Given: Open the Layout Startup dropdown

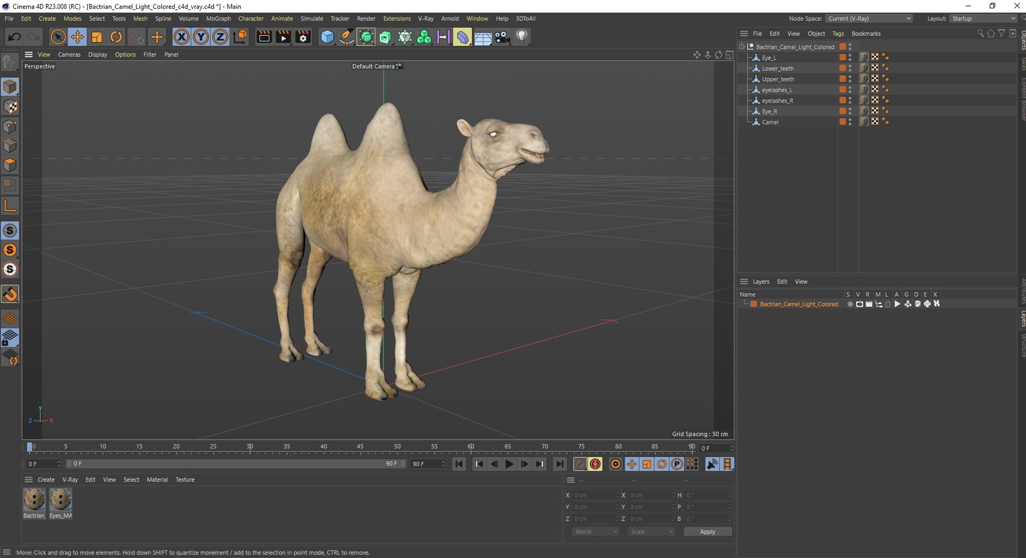Looking at the screenshot, I should tap(982, 18).
